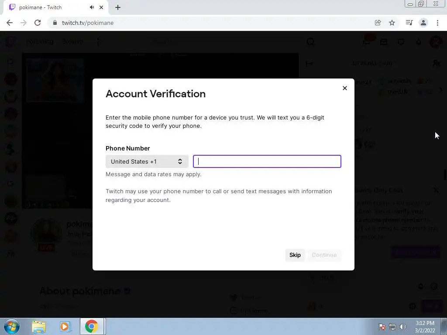
Task: Click the Continue button
Action: [x=324, y=255]
